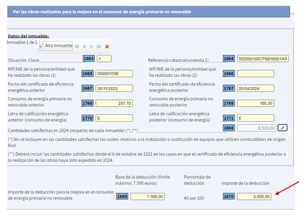The height and width of the screenshot is (224, 305).
Task: Click importe de la deducción field 1670
Action: [x=254, y=196]
